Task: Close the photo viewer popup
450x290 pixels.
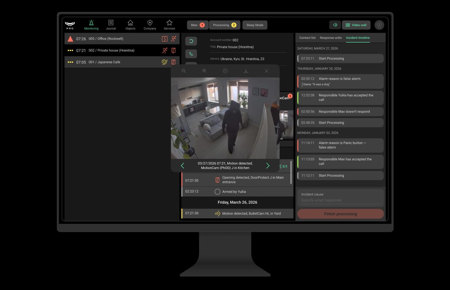Action: click(266, 71)
